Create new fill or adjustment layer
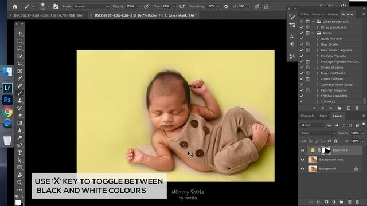The image size is (367, 206). tap(334, 202)
